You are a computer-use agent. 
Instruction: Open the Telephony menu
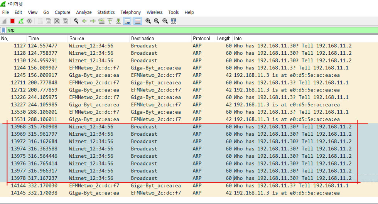(x=131, y=12)
